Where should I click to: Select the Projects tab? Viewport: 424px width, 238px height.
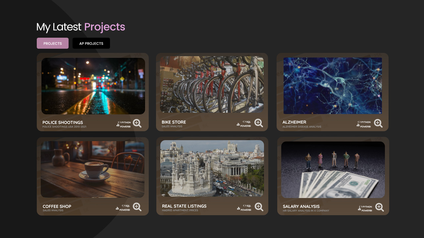click(x=53, y=43)
